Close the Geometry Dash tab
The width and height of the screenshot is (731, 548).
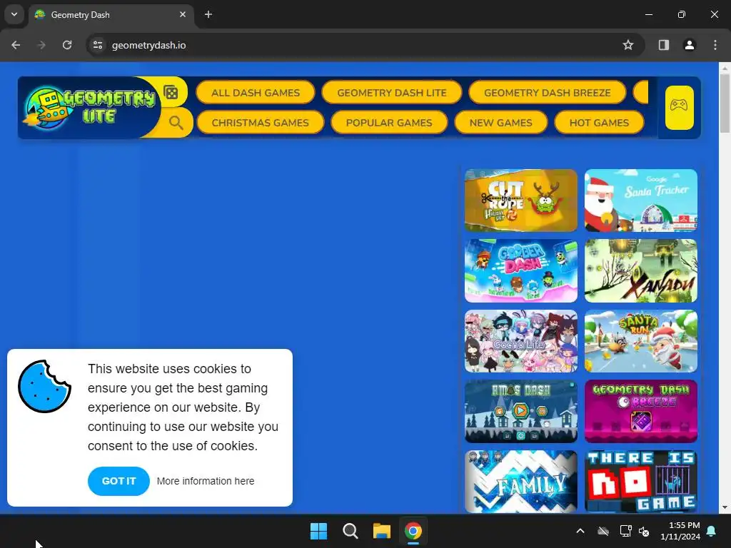click(183, 15)
